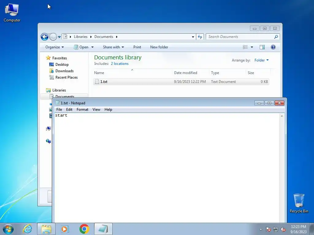Sort by the Size column header

(x=258, y=73)
